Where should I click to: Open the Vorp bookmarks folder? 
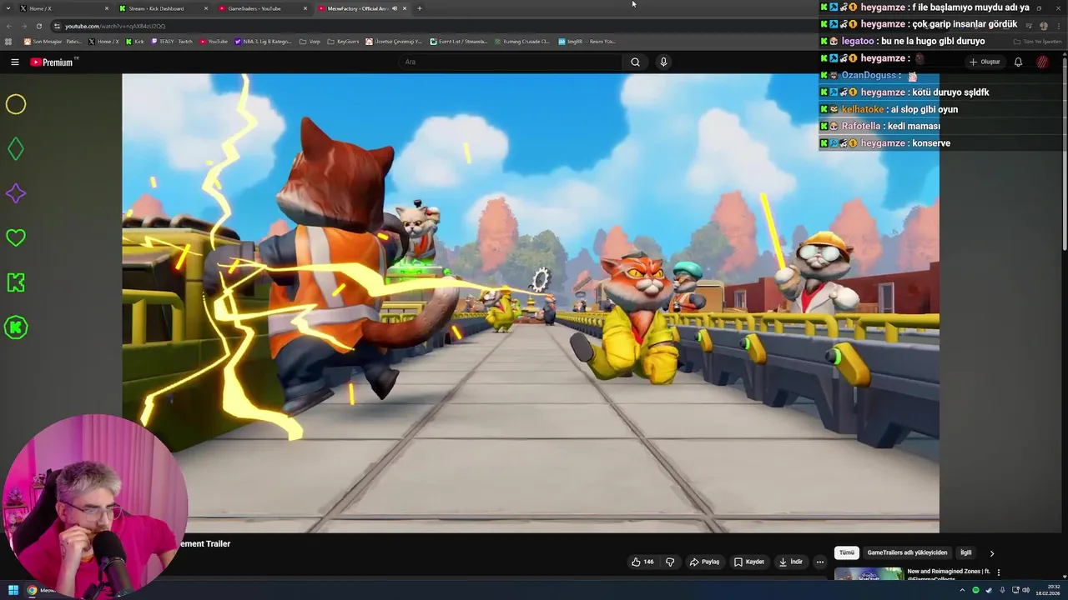[310, 41]
